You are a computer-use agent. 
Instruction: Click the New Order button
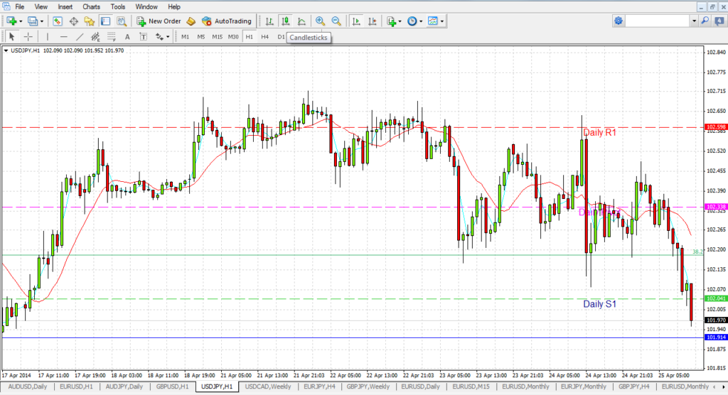click(x=159, y=21)
